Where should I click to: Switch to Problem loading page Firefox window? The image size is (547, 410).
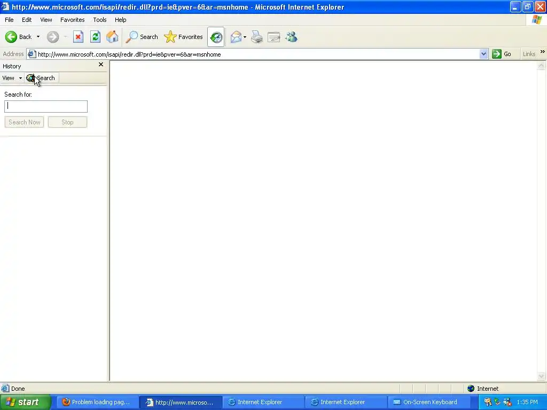[96, 403]
